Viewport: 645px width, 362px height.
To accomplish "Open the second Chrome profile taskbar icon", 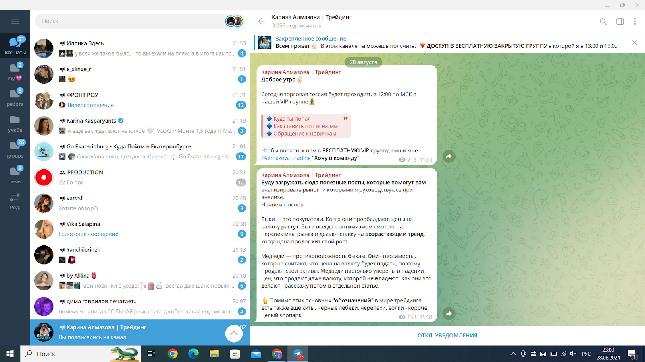I will [x=277, y=354].
